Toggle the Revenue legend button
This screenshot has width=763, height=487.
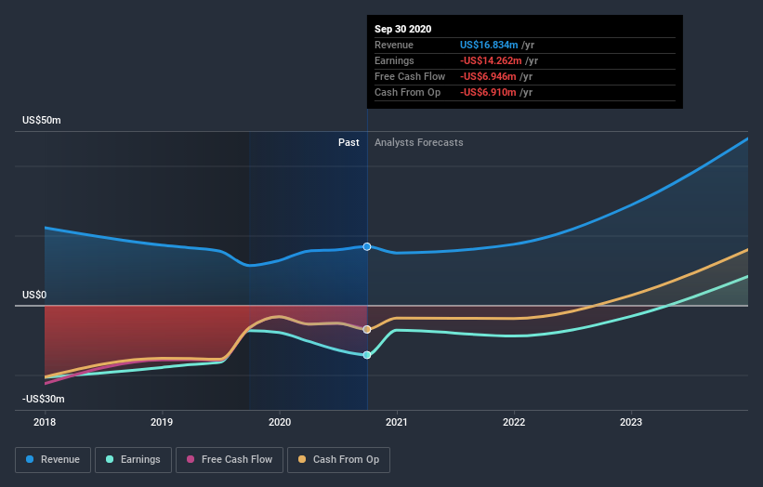(x=53, y=460)
